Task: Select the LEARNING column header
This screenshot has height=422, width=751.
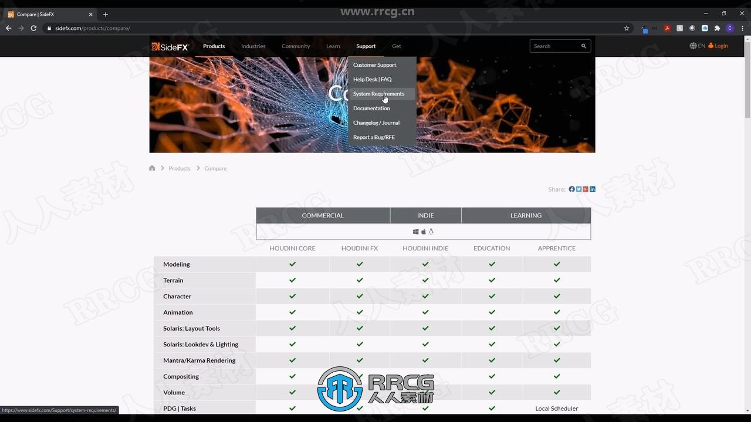Action: coord(526,215)
